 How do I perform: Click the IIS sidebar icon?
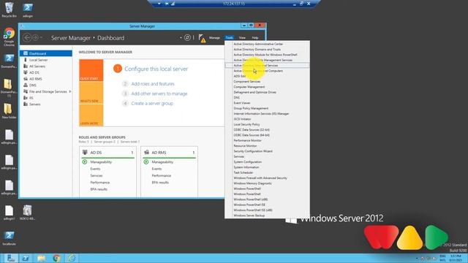point(26,98)
